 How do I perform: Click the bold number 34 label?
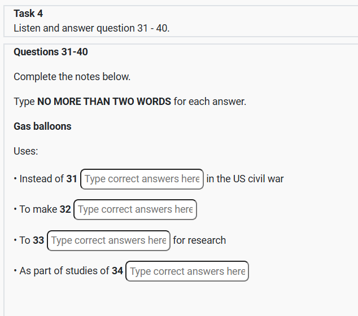click(117, 271)
